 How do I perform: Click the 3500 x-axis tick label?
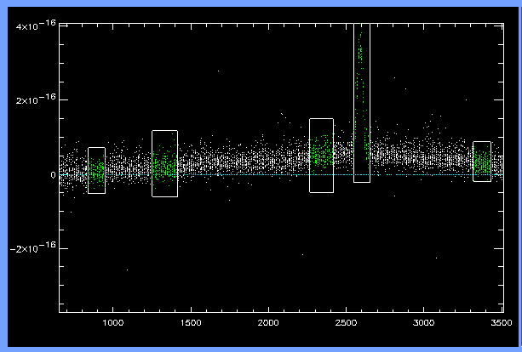click(501, 323)
